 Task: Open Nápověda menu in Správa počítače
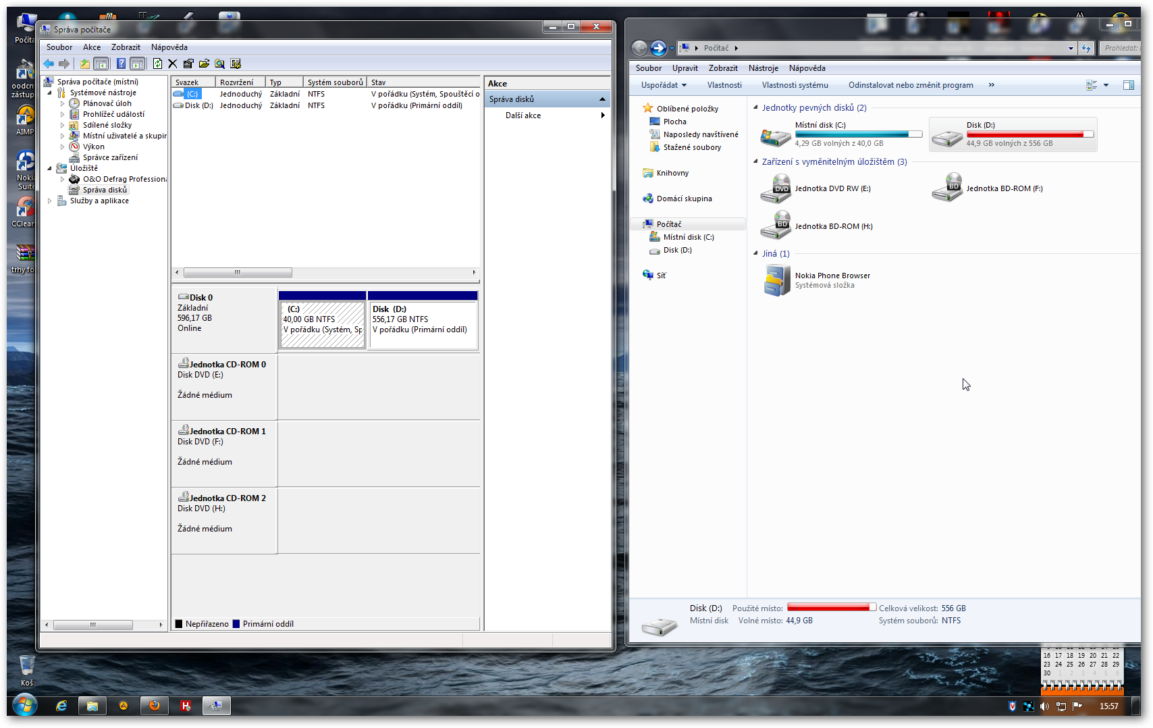pyautogui.click(x=169, y=47)
